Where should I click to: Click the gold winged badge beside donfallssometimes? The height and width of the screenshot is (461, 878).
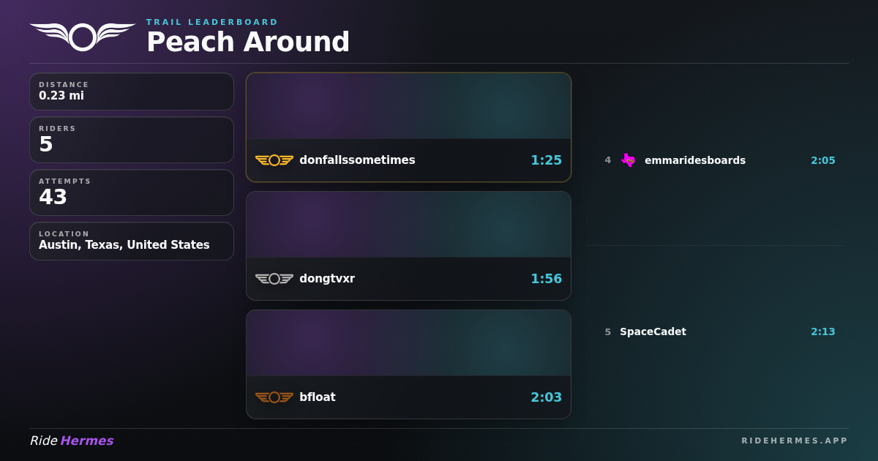(x=274, y=160)
